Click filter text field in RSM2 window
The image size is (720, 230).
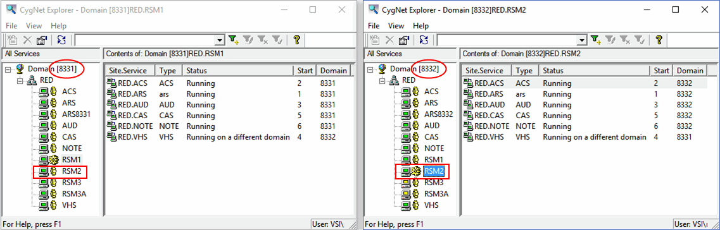coord(508,40)
